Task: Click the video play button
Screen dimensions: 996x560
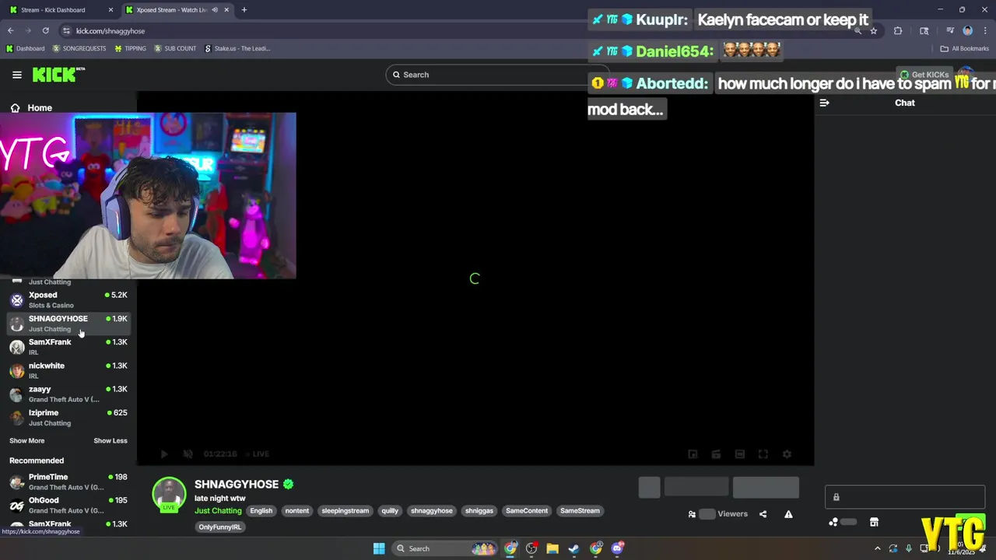Action: 164,454
